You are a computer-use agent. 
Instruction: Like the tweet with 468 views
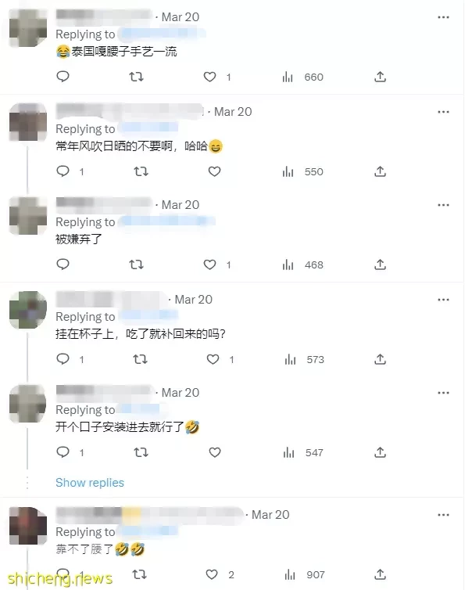click(209, 264)
